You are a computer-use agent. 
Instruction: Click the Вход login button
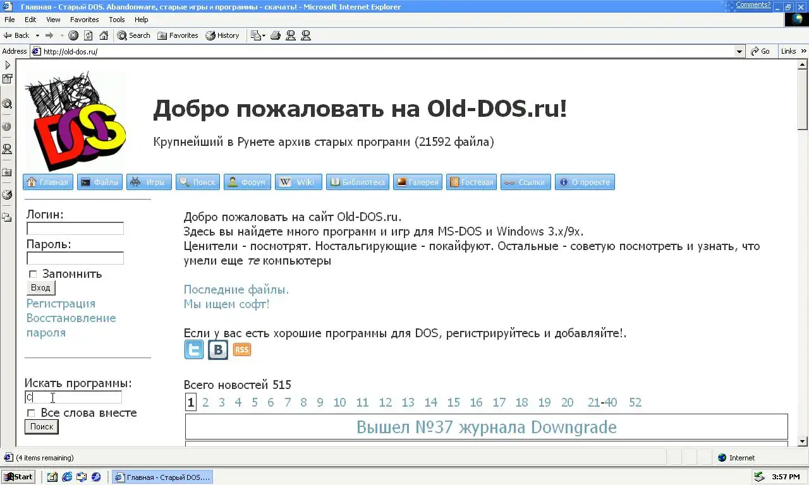(40, 288)
